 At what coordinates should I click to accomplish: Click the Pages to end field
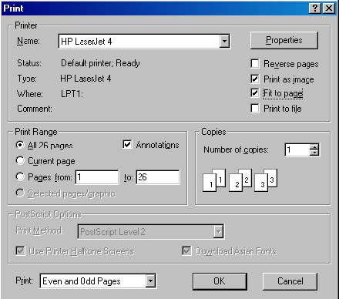point(158,177)
